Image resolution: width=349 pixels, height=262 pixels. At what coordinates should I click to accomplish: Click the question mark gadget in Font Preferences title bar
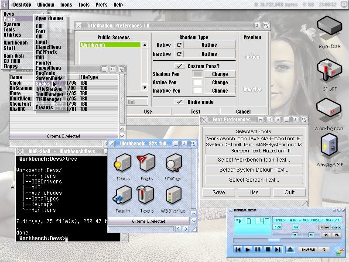click(x=269, y=120)
